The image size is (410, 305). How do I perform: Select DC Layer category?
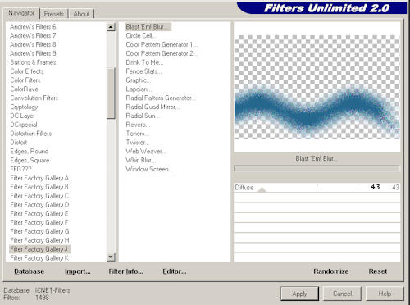coord(22,116)
